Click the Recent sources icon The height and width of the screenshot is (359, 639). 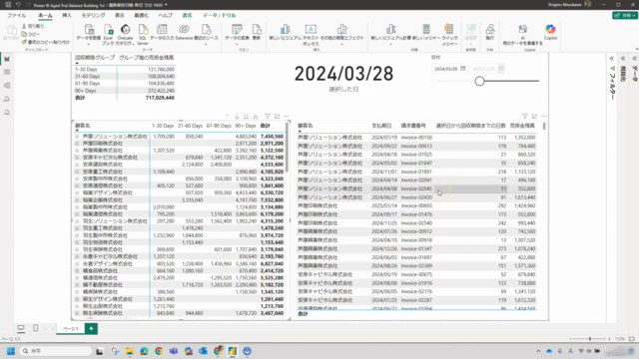click(x=207, y=30)
